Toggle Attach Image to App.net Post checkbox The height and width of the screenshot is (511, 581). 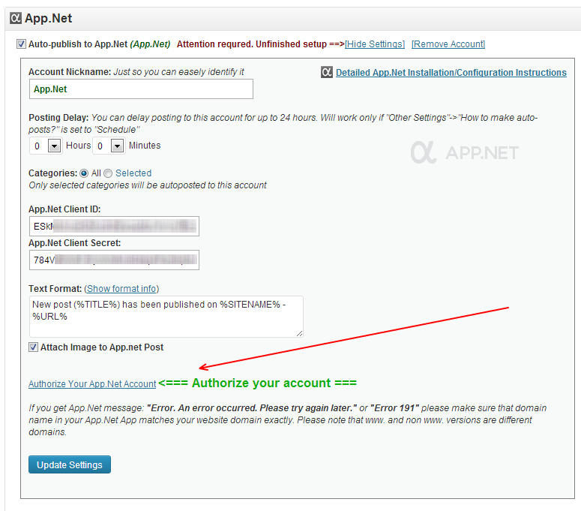click(x=33, y=347)
